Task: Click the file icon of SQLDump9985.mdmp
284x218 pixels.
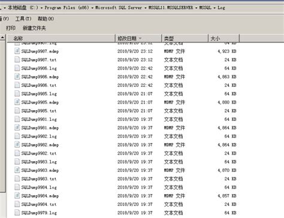Action: tap(17, 102)
